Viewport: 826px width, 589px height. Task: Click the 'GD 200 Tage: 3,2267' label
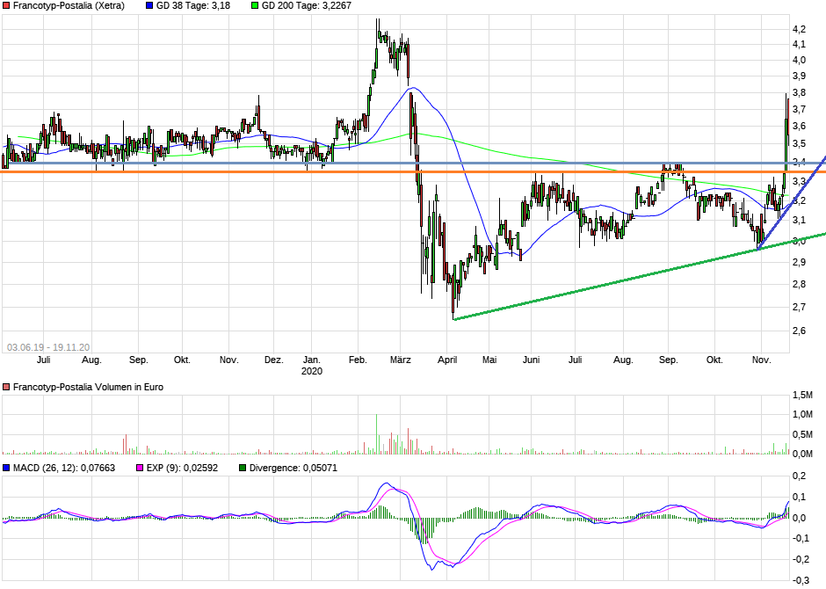click(x=307, y=6)
